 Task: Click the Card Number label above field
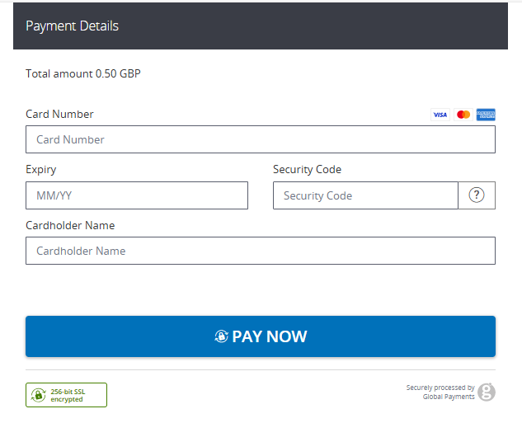59,114
